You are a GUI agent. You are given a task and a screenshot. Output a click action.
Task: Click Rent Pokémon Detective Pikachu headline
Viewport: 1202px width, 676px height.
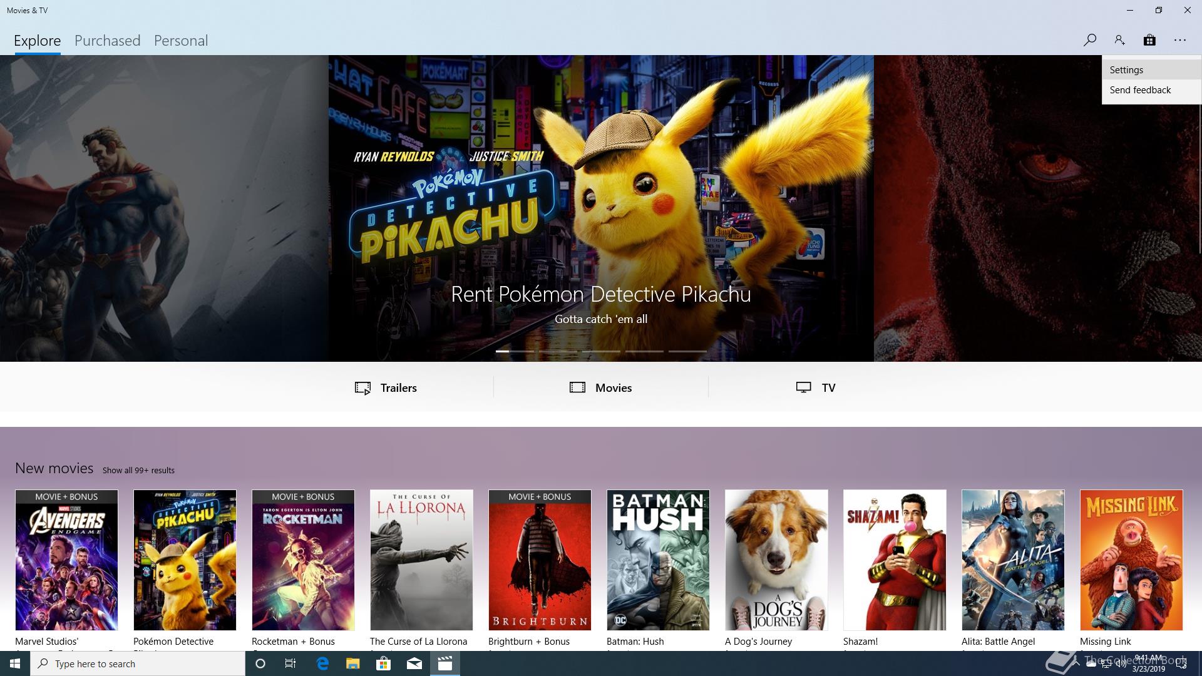(x=601, y=294)
